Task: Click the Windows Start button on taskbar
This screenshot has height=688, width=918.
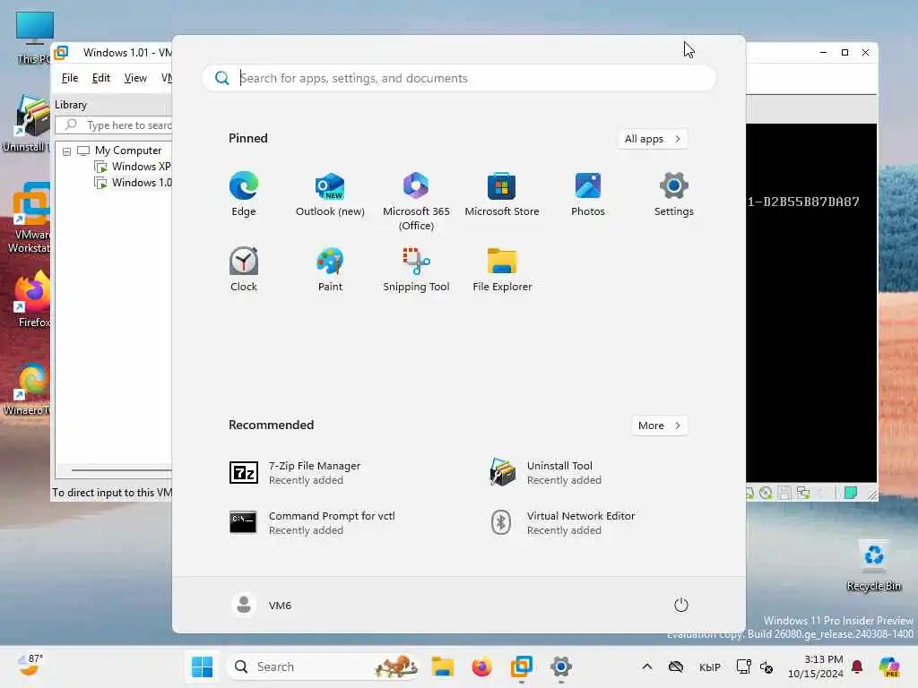Action: tap(202, 666)
